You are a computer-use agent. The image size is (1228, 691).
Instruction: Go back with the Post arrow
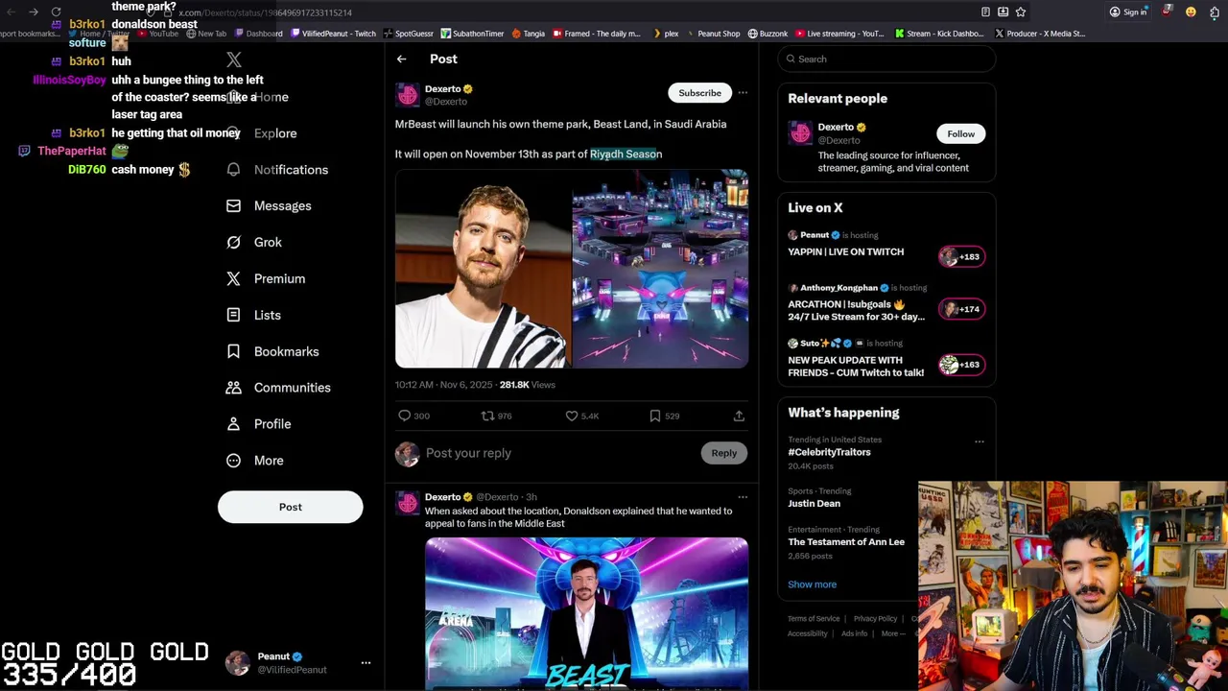(402, 60)
